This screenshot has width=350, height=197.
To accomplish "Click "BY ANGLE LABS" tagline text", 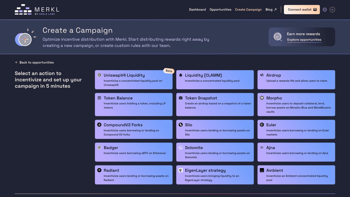I will click(x=45, y=14).
